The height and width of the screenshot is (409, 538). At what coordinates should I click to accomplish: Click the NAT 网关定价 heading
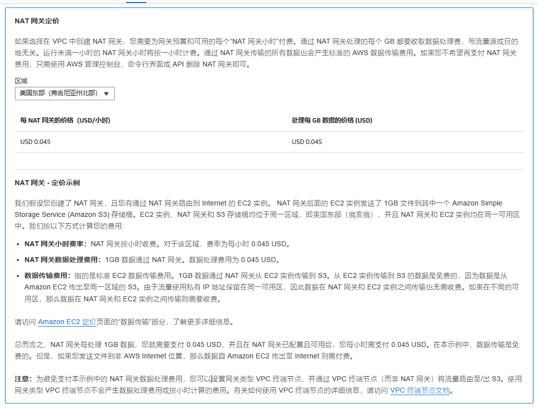pos(37,21)
